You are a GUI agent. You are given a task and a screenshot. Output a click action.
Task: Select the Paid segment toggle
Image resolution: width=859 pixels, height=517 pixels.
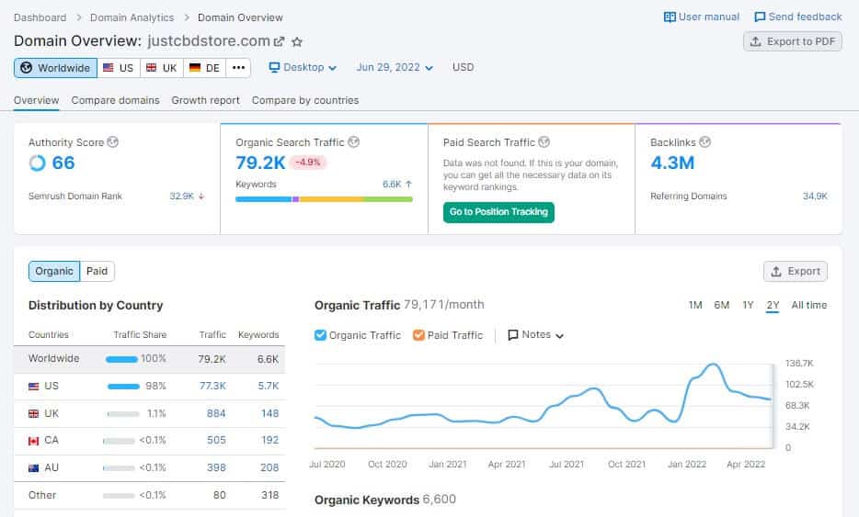[97, 272]
